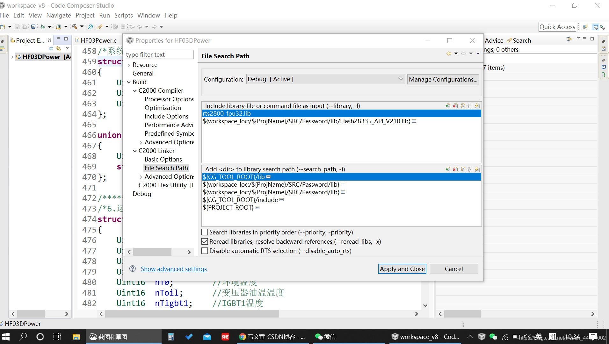Image resolution: width=609 pixels, height=344 pixels.
Task: Move library search path entry down
Action: click(x=477, y=169)
